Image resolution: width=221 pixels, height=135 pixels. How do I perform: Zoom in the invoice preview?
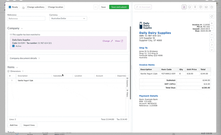(x=212, y=23)
